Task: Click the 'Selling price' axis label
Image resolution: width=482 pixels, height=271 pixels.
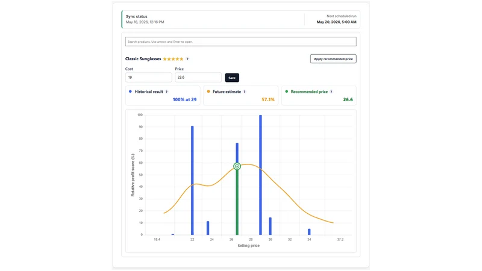Action: [x=249, y=246]
